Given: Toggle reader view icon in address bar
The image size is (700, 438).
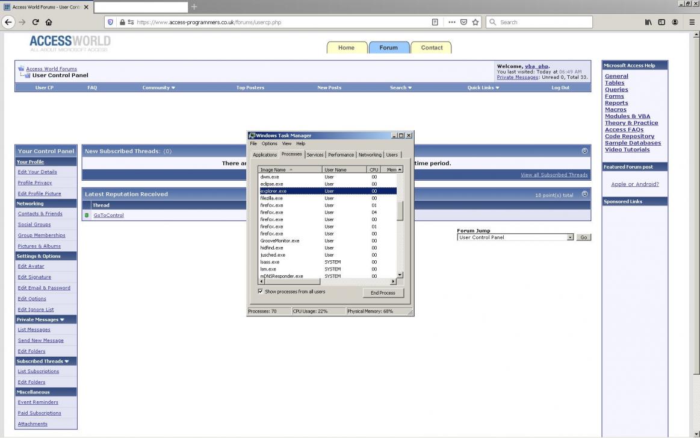Looking at the screenshot, I should tap(435, 22).
